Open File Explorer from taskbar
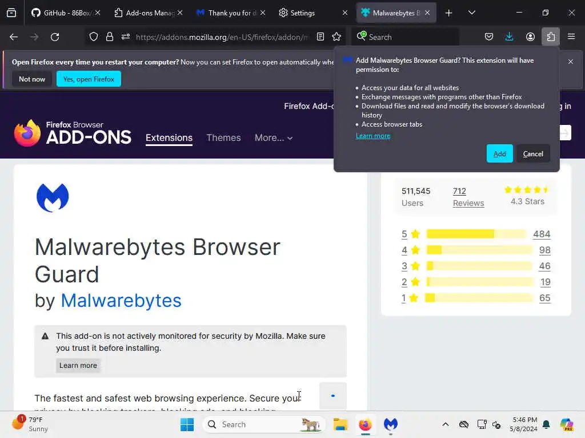Viewport: 585px width, 438px height. point(340,424)
